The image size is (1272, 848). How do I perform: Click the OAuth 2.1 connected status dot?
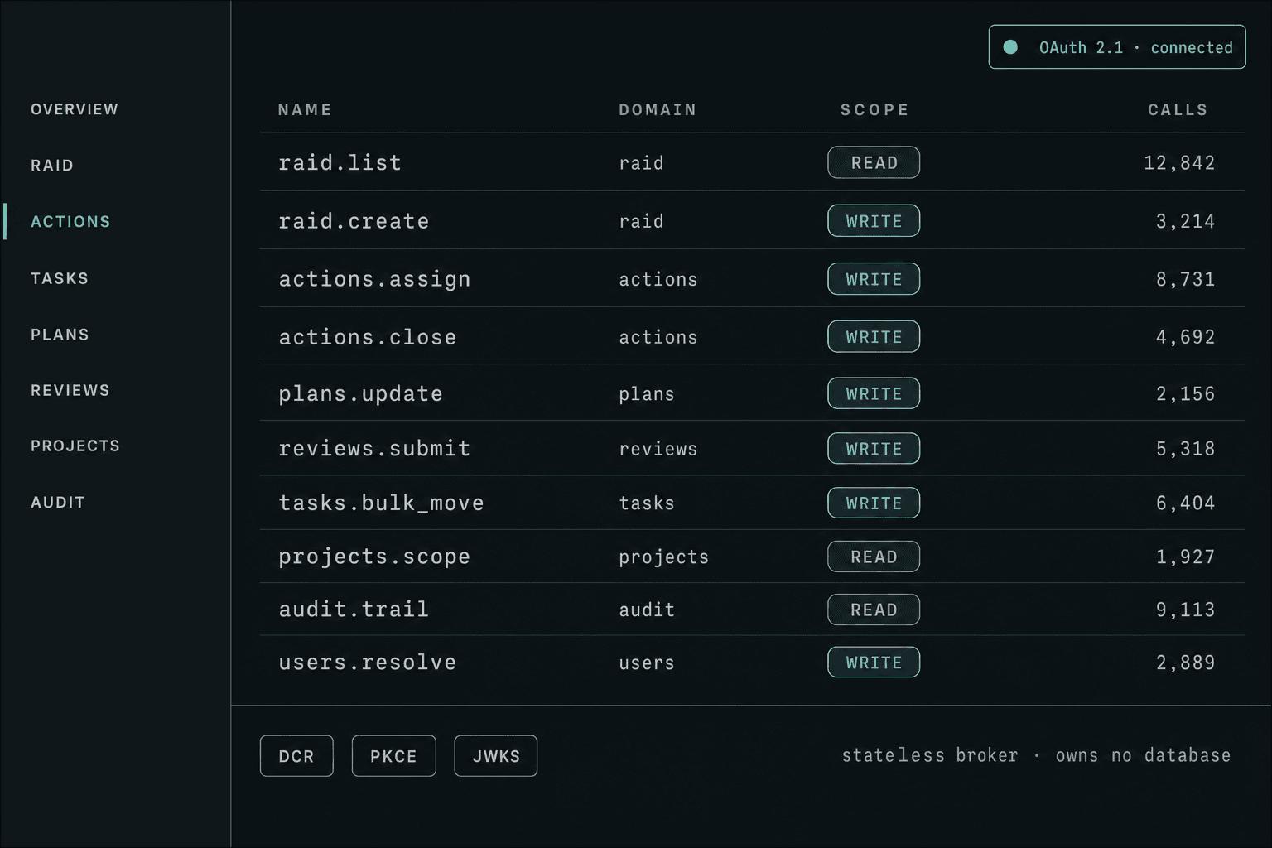click(x=1010, y=47)
